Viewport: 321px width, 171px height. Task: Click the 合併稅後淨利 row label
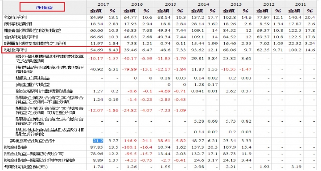point(21,37)
